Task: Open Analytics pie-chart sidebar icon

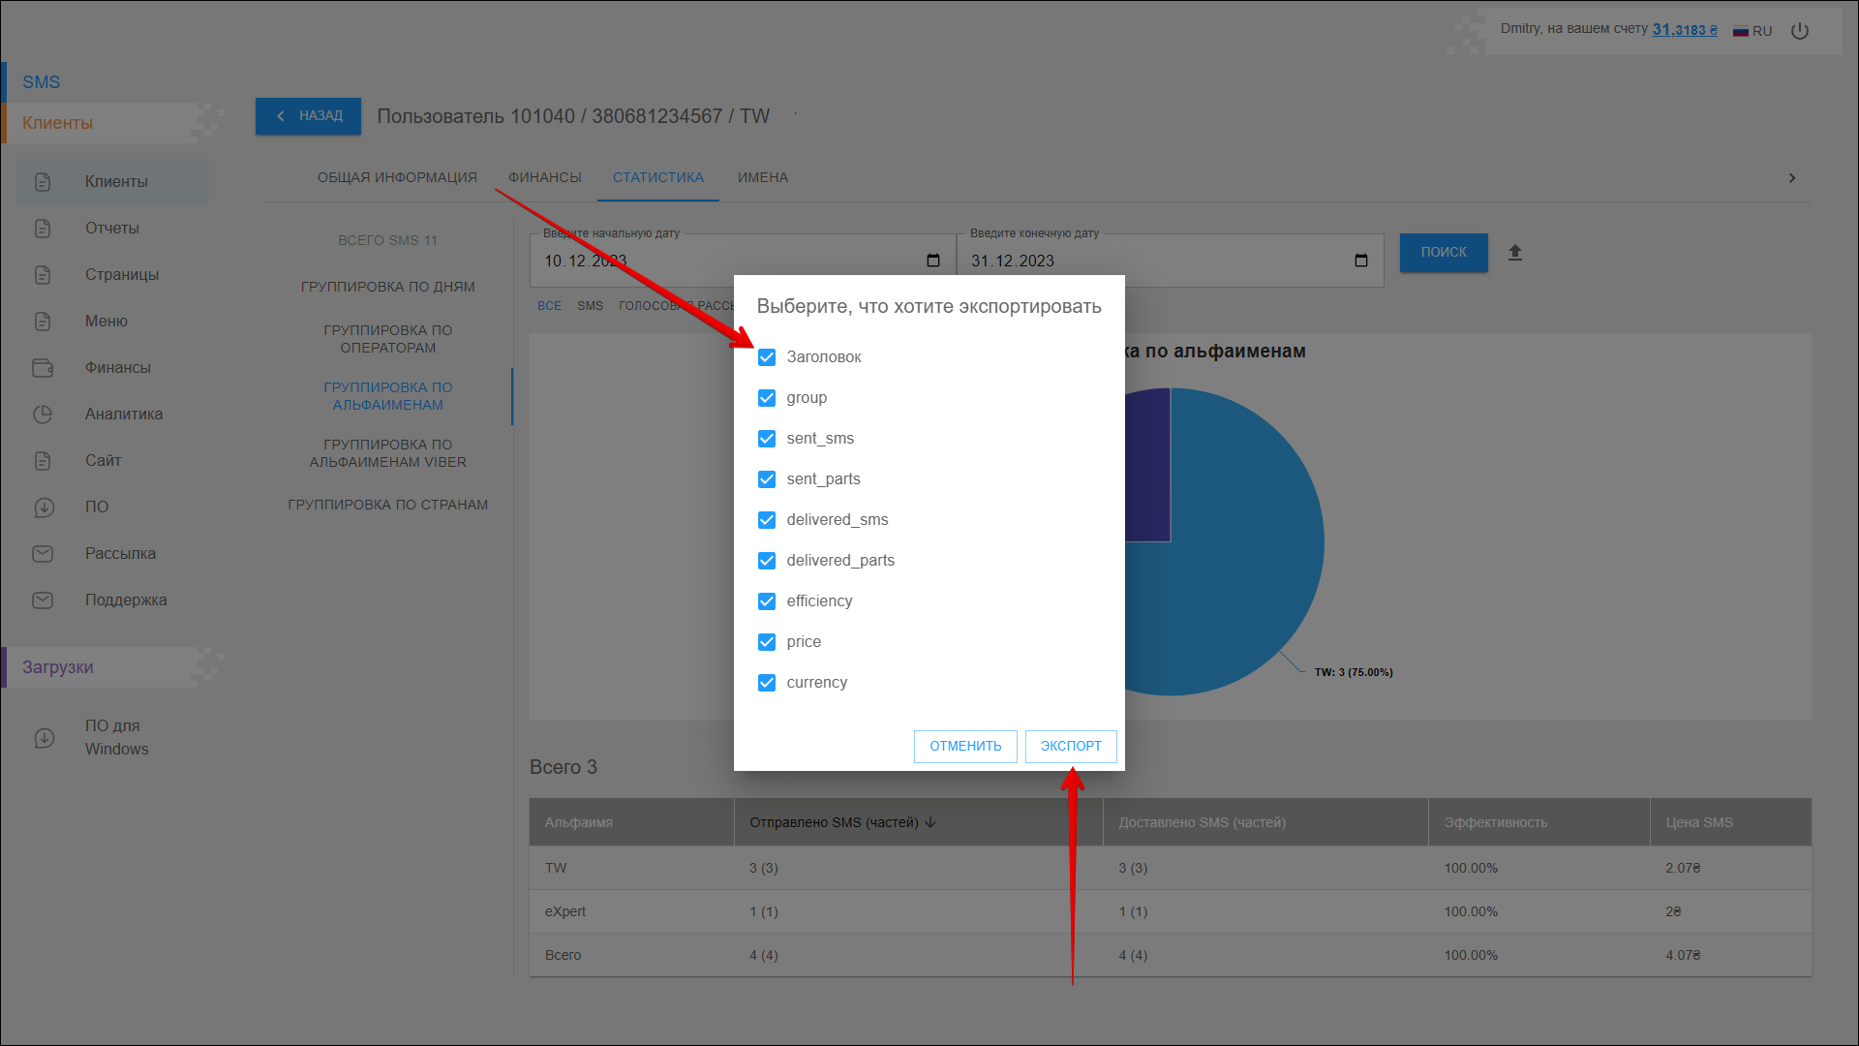Action: [43, 415]
